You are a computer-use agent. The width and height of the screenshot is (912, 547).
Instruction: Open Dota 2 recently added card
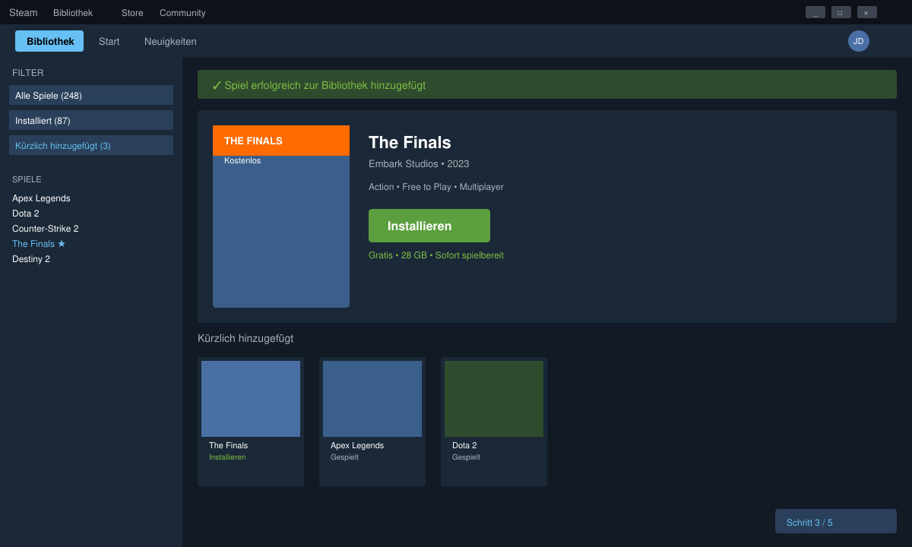pyautogui.click(x=494, y=422)
